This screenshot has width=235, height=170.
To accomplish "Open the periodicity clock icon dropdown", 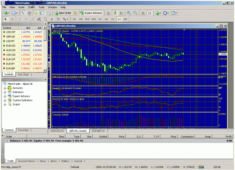I will click(x=166, y=13).
